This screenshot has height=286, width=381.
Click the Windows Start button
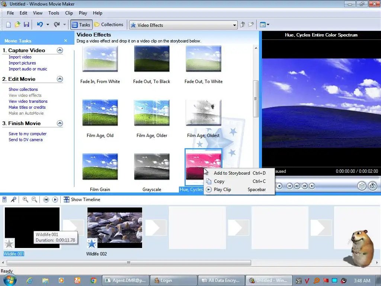click(10, 280)
